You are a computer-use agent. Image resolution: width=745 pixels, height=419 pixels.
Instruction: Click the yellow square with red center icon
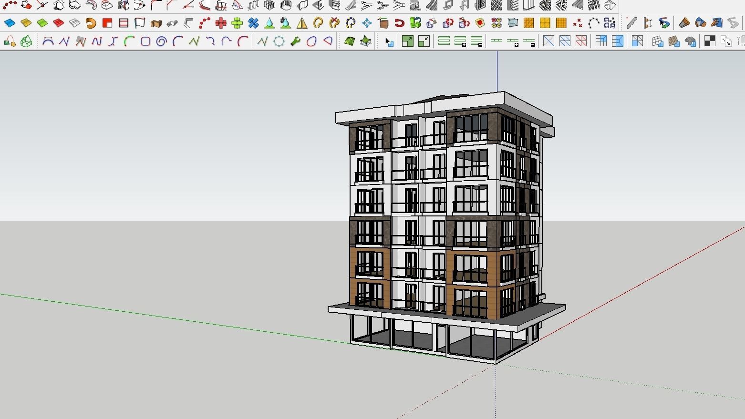480,23
